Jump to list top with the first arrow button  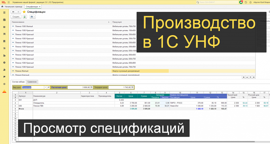pyautogui.click(x=243, y=77)
